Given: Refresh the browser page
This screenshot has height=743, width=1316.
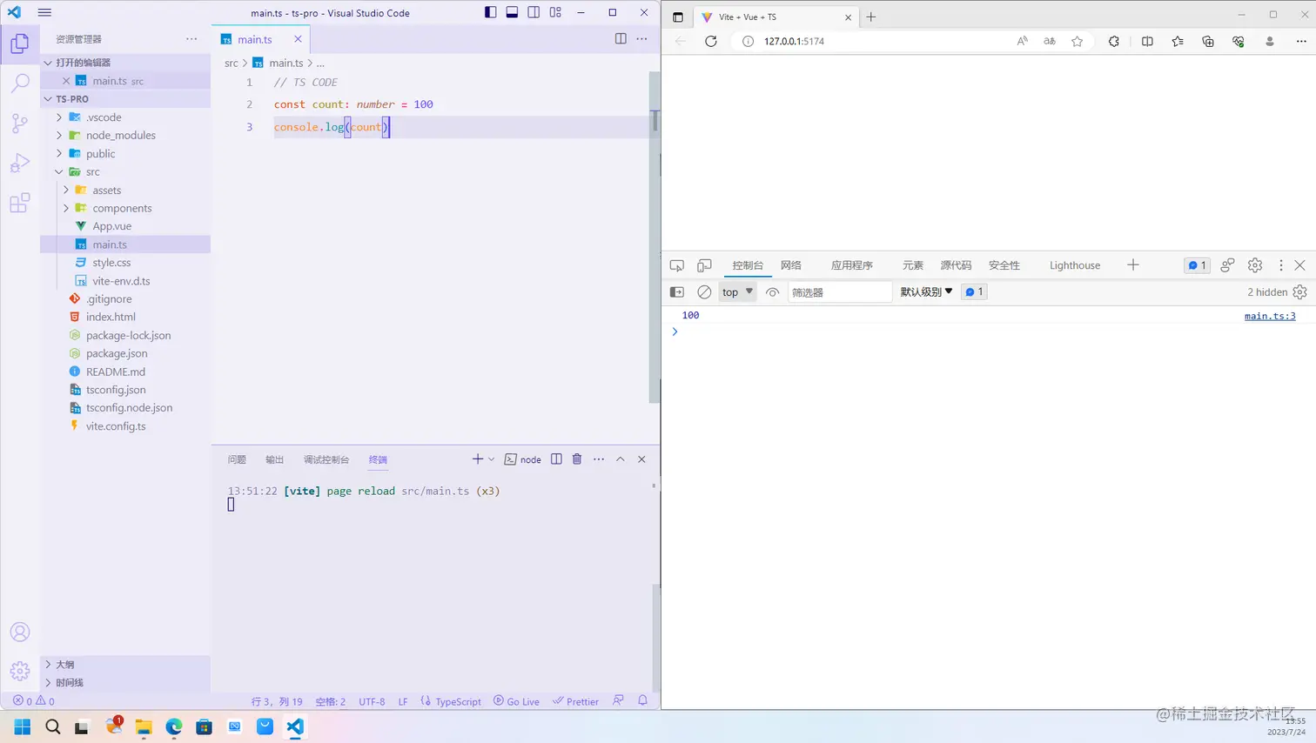Looking at the screenshot, I should (711, 41).
